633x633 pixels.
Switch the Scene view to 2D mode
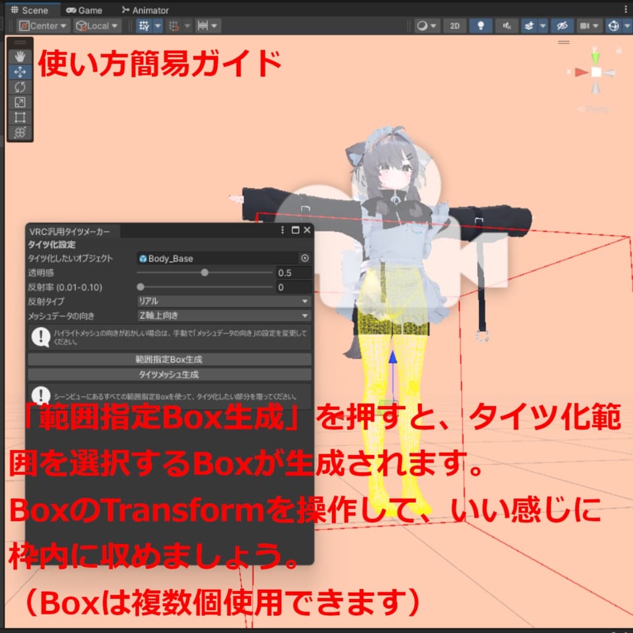coord(455,26)
